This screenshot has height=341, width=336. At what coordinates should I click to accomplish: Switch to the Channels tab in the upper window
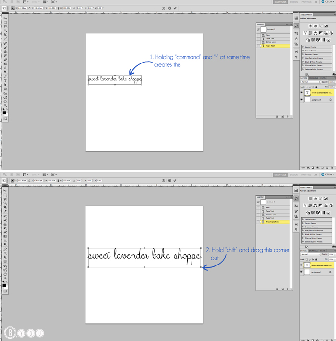pyautogui.click(x=313, y=78)
